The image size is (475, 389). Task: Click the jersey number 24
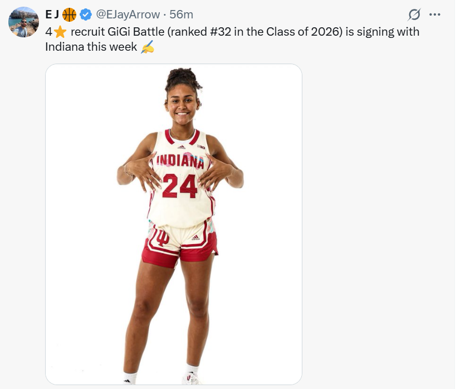coord(180,185)
